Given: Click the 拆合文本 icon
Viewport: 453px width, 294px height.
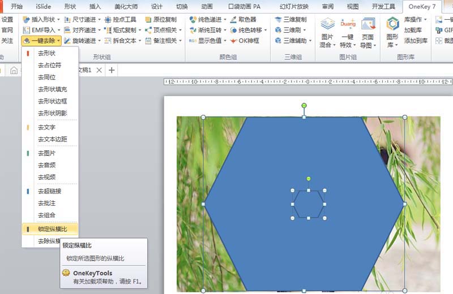Looking at the screenshot, I should pyautogui.click(x=108, y=41).
